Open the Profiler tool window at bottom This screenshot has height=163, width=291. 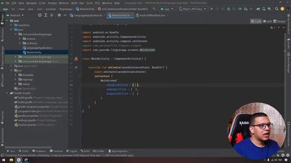coord(98,151)
